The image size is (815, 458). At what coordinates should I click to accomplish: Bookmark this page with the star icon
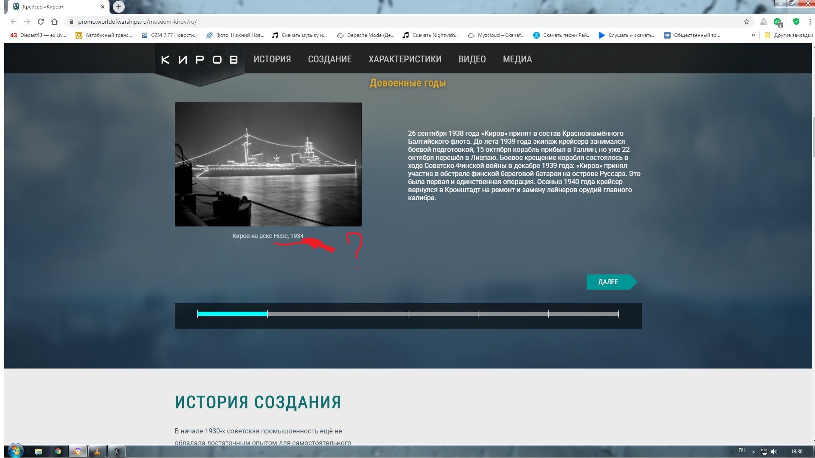(x=747, y=22)
